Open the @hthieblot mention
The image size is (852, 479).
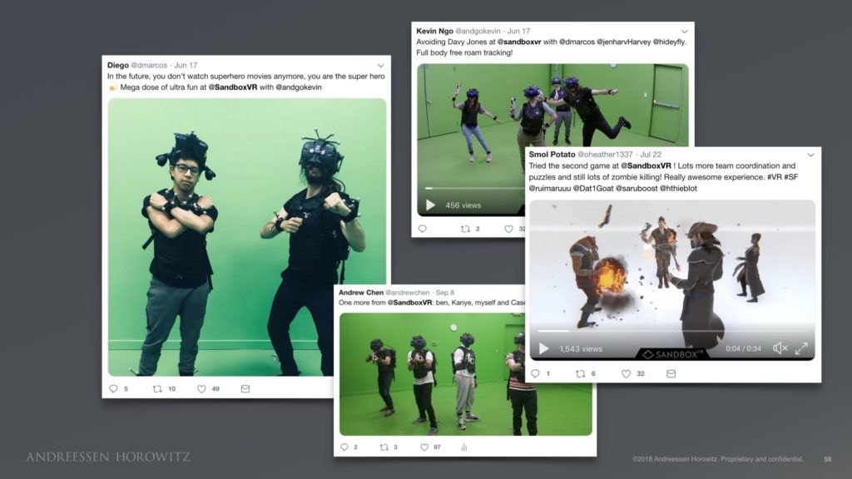[678, 189]
